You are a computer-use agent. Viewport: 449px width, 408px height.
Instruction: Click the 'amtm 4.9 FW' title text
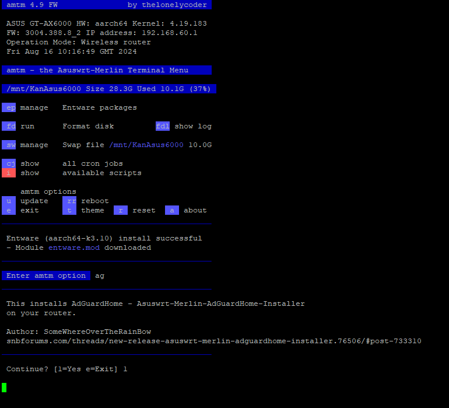(32, 5)
